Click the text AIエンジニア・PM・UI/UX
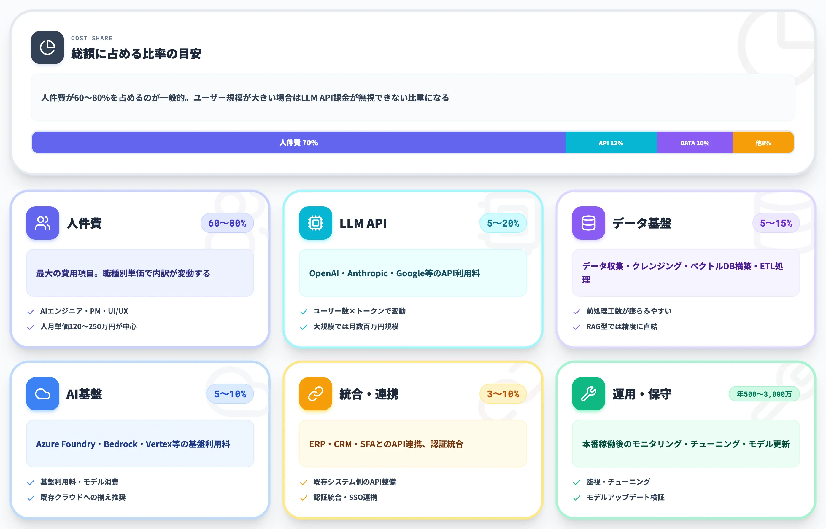826x529 pixels. tap(84, 311)
